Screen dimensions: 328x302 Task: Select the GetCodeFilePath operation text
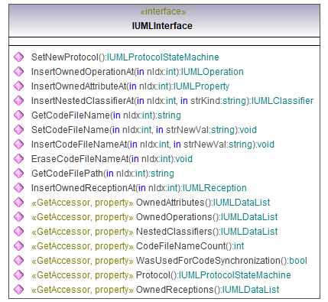[102, 174]
